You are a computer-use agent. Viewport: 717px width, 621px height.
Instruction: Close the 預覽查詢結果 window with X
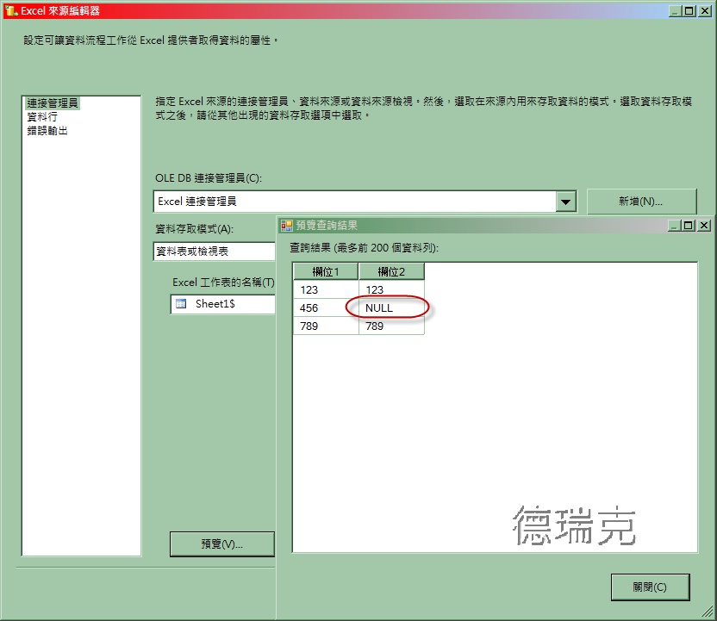click(x=704, y=226)
